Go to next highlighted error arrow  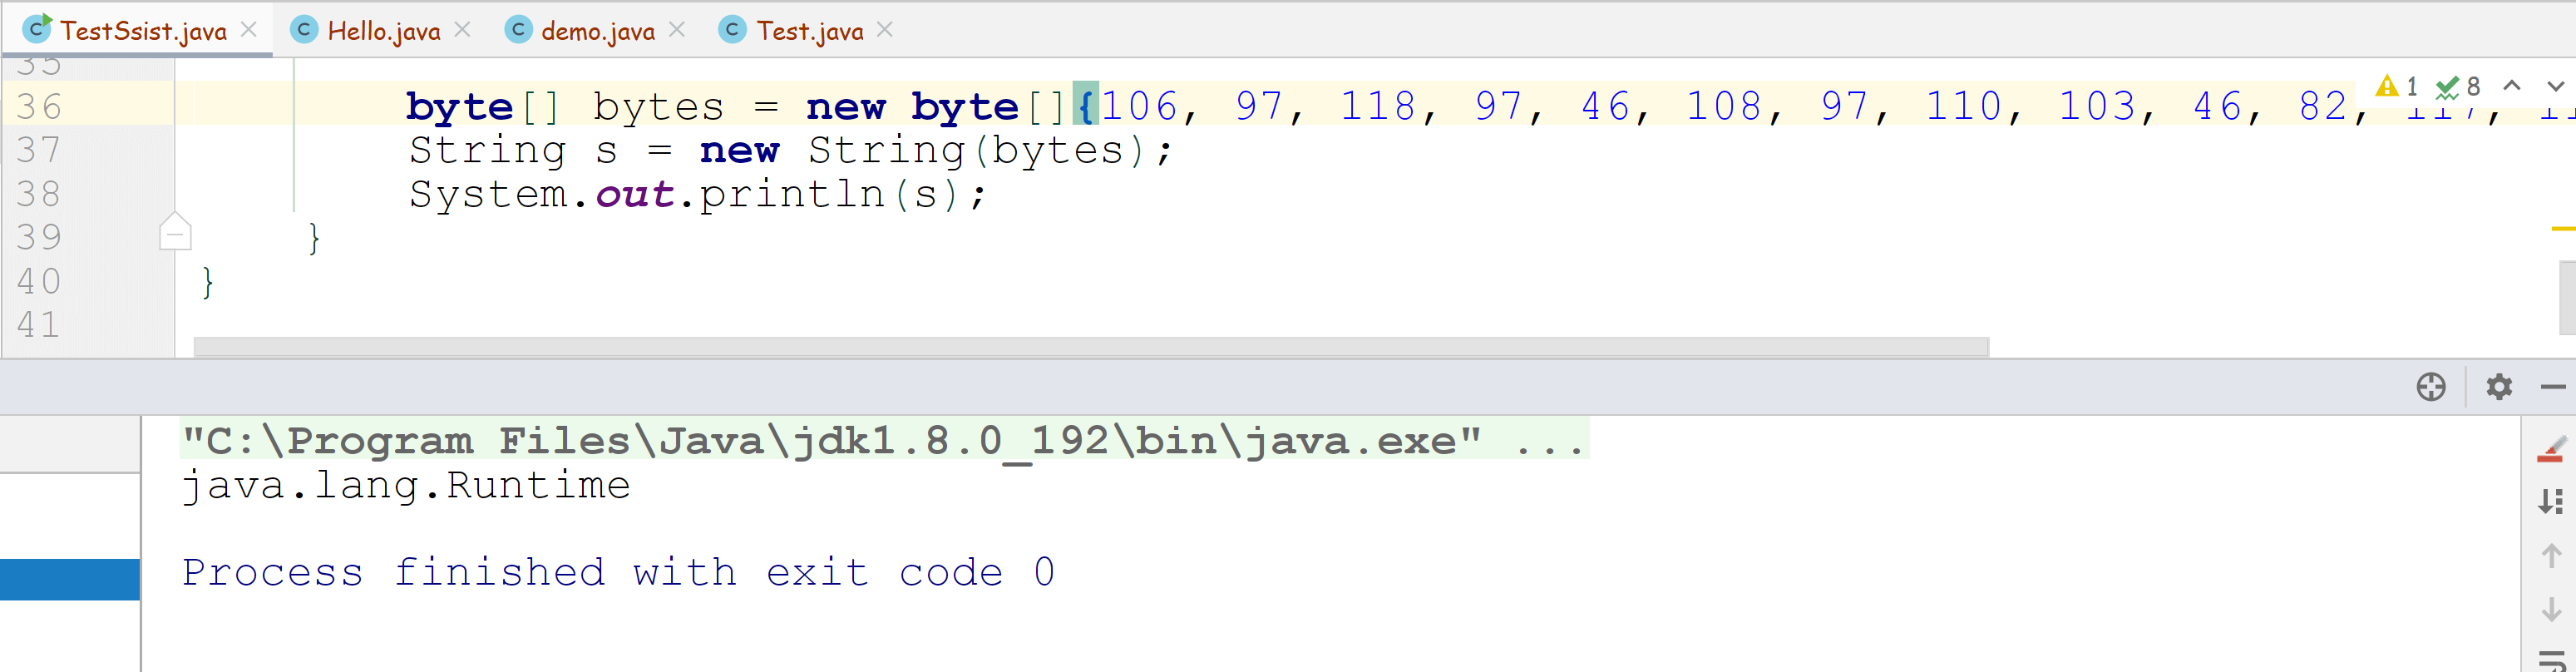point(2556,86)
